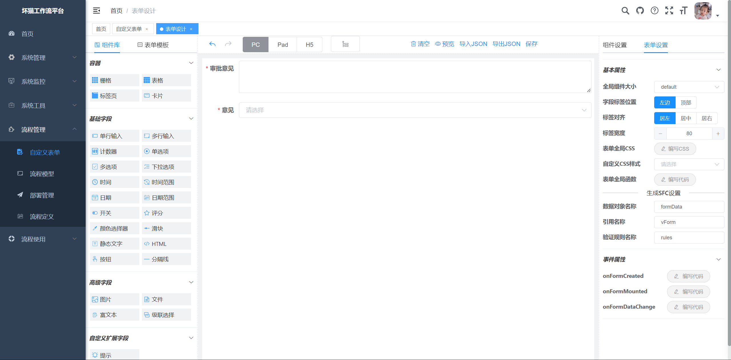This screenshot has width=731, height=360.
Task: Click the redo arrow icon
Action: pyautogui.click(x=228, y=44)
